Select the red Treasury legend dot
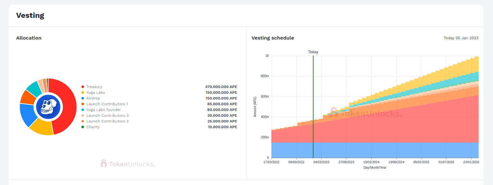The height and width of the screenshot is (185, 493). click(x=83, y=87)
